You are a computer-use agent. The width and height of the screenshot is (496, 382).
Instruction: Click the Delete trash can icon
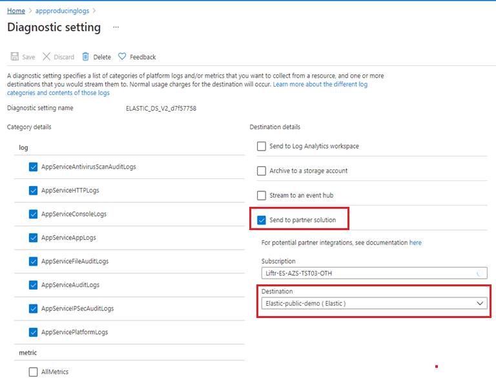85,57
